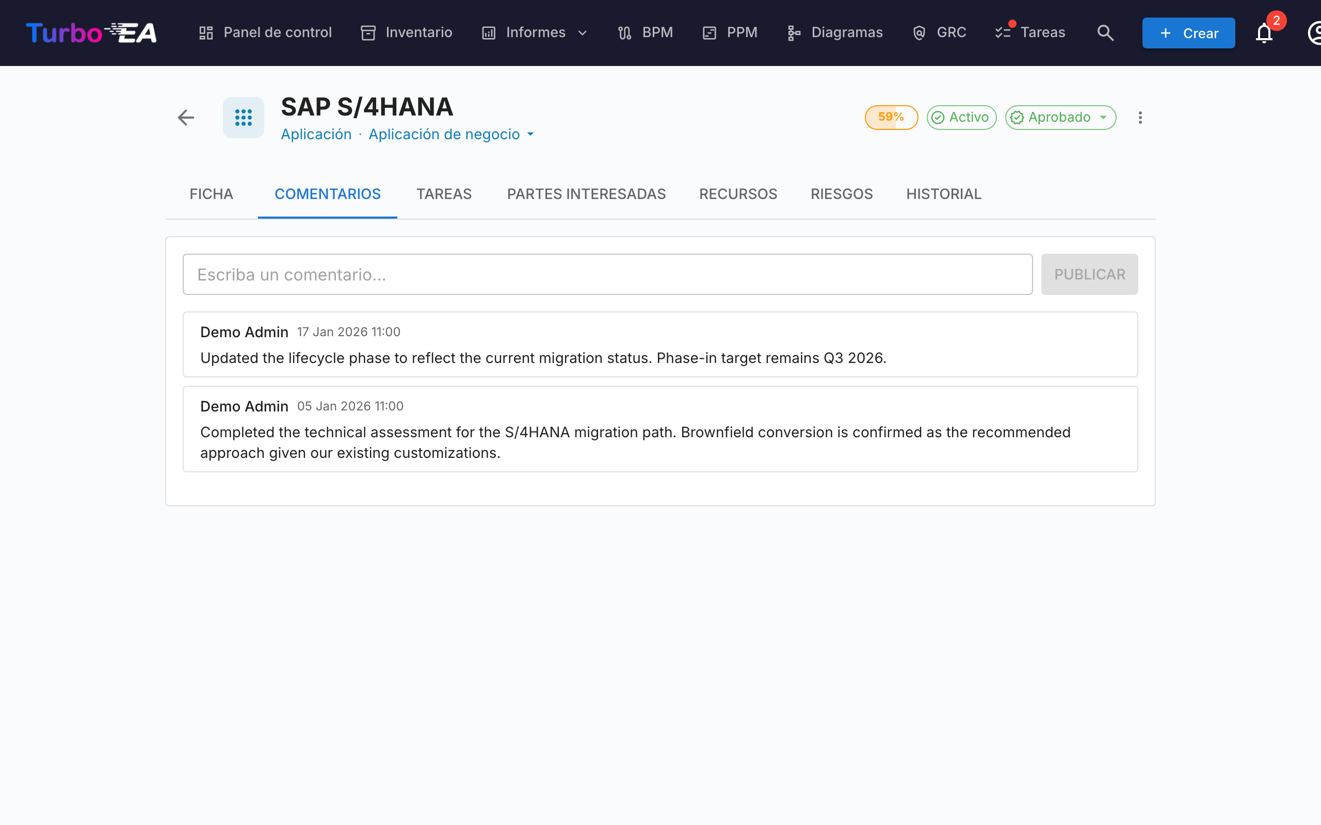Viewport: 1321px width, 825px height.
Task: Focus the Escriba un comentario field
Action: coord(607,274)
